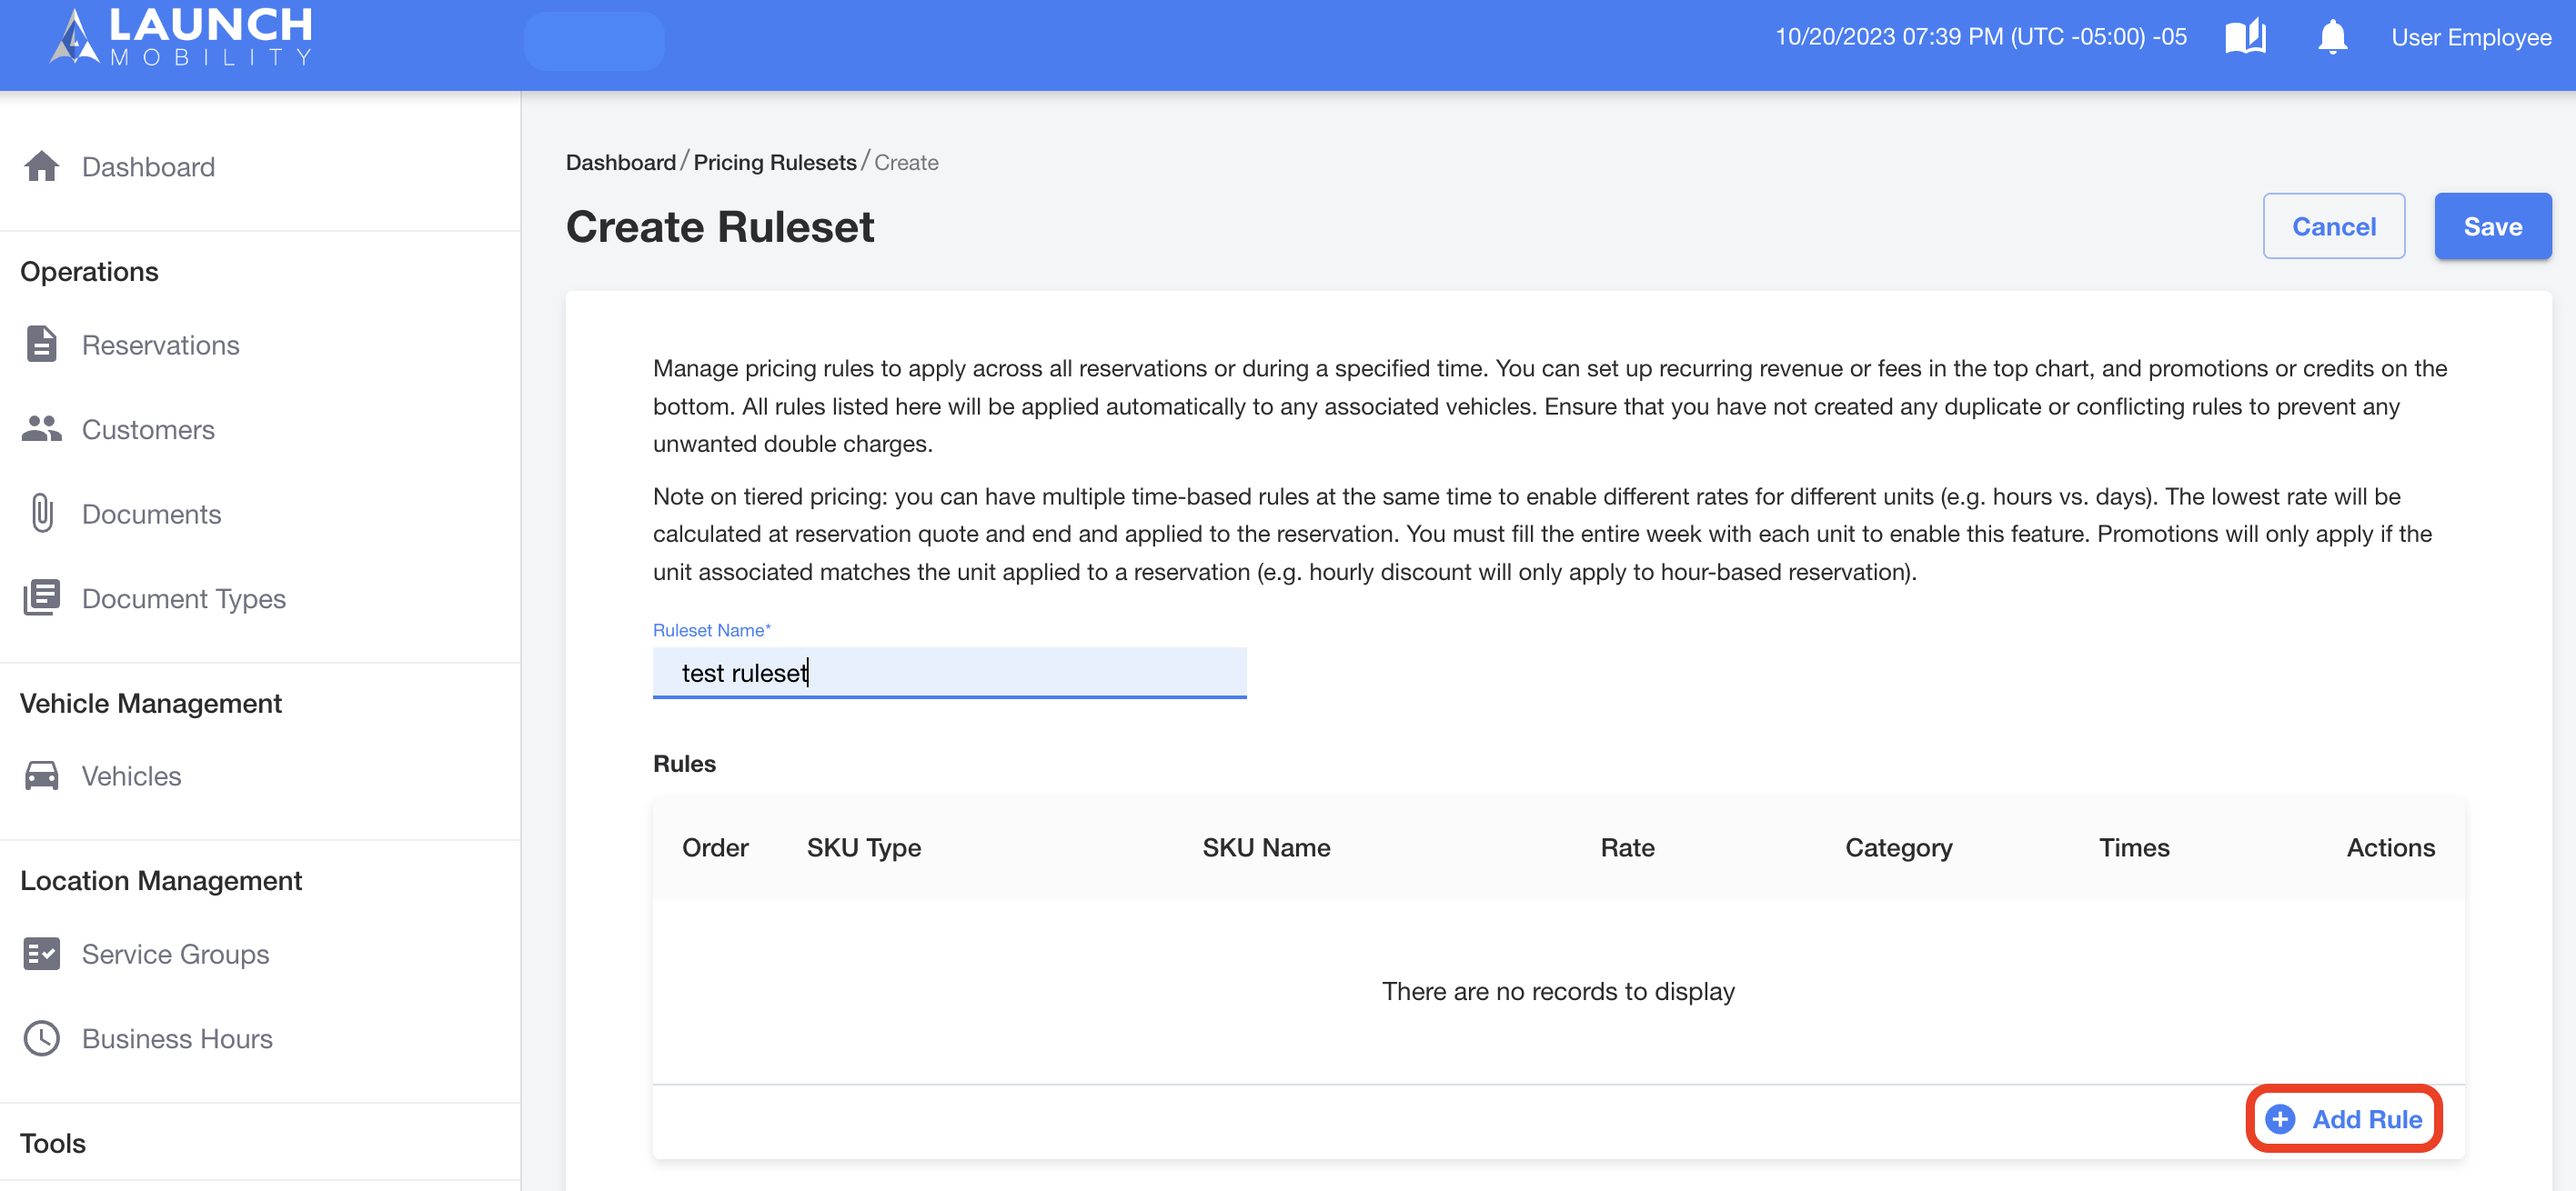Click the Ruleset Name input field
Viewport: 2576px width, 1191px height.
949,672
